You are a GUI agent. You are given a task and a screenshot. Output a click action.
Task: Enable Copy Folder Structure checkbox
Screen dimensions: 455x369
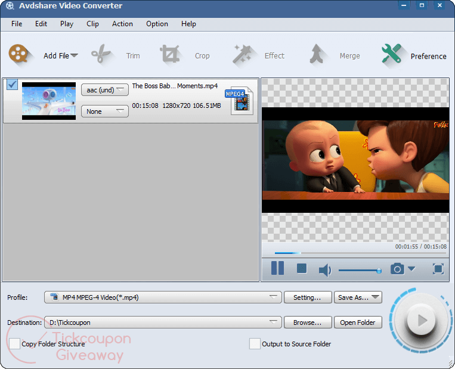[x=14, y=344]
